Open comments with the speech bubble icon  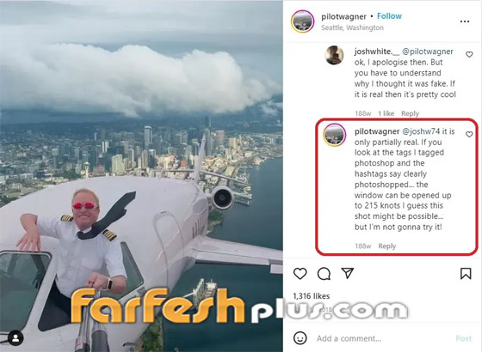[x=324, y=274]
